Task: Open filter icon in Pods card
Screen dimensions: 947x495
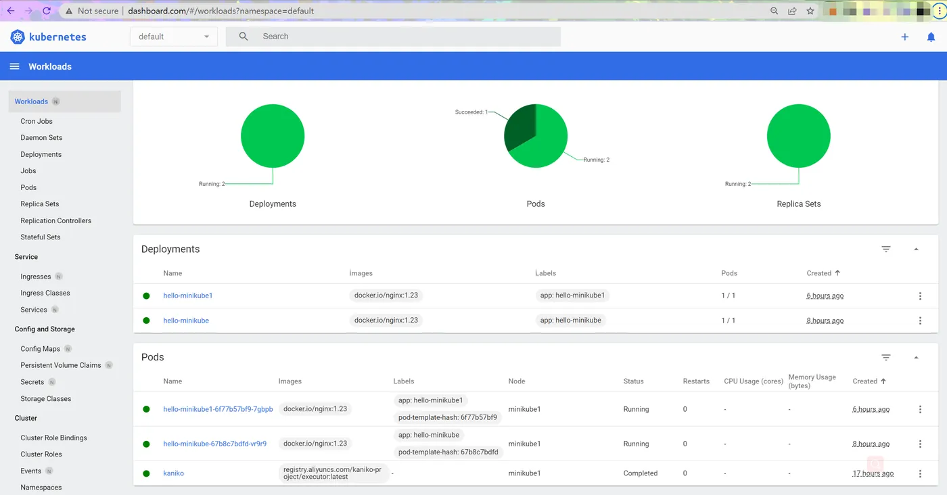Action: pos(886,357)
